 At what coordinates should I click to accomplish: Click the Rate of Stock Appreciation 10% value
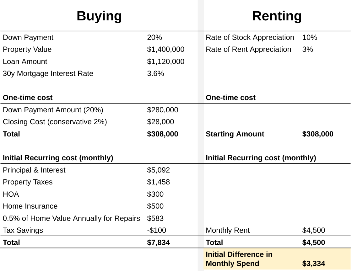310,38
